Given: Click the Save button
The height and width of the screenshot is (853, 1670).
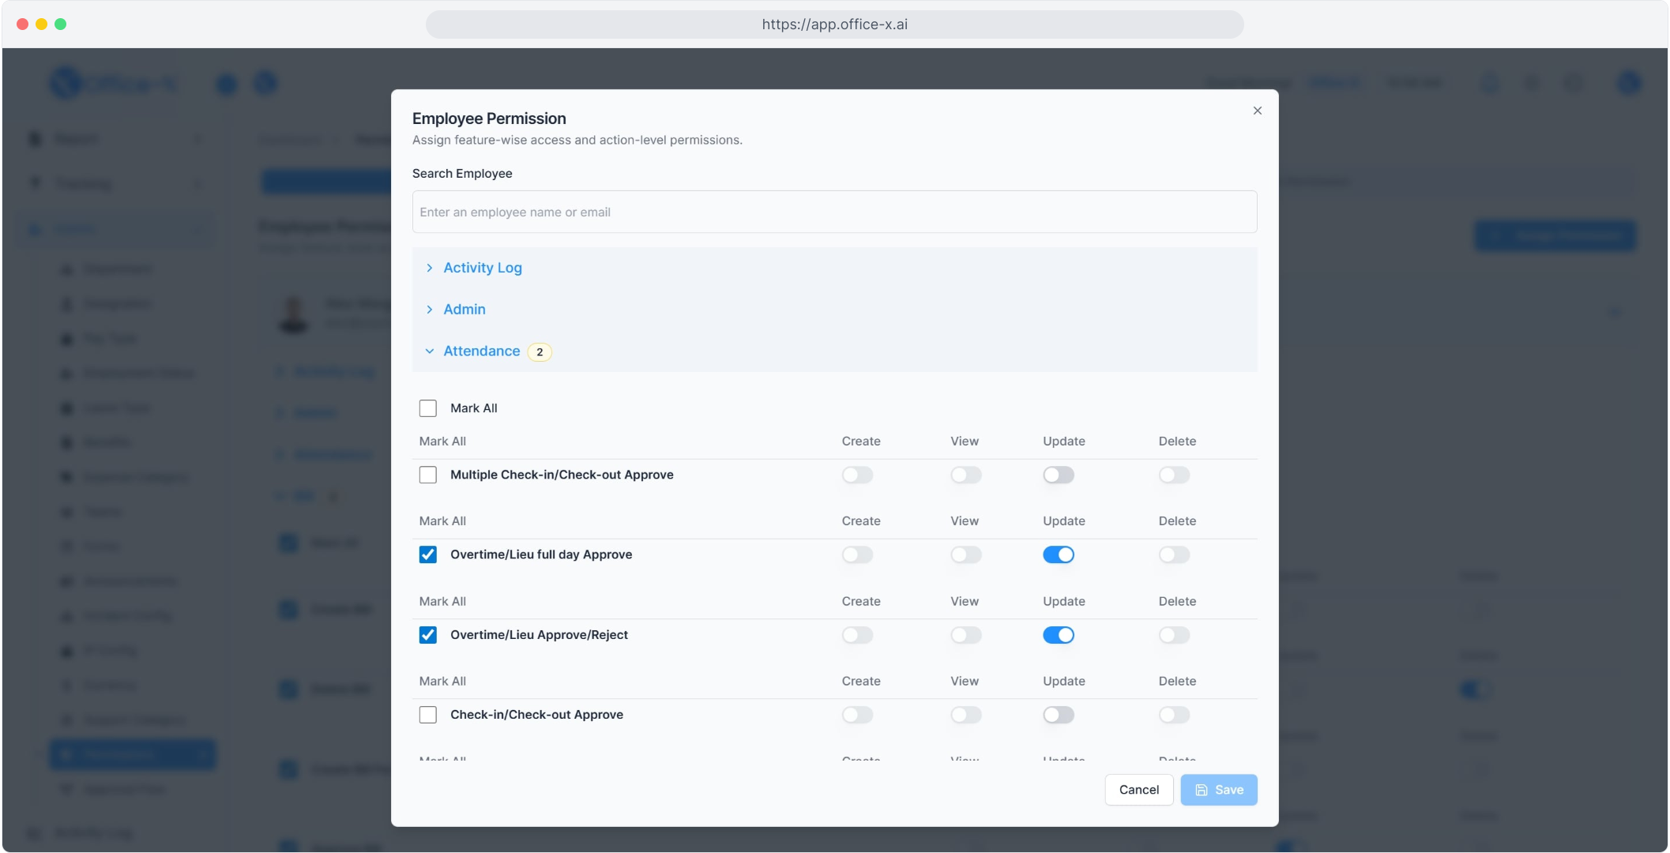Looking at the screenshot, I should pyautogui.click(x=1219, y=790).
